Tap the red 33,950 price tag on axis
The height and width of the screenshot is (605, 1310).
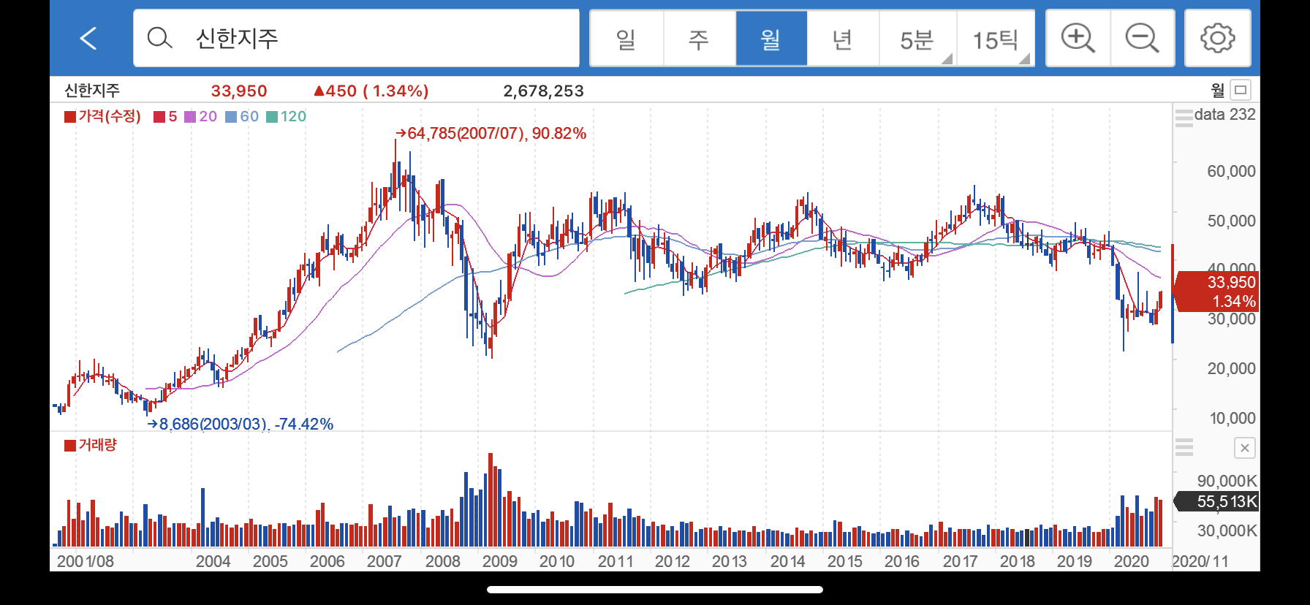1216,292
